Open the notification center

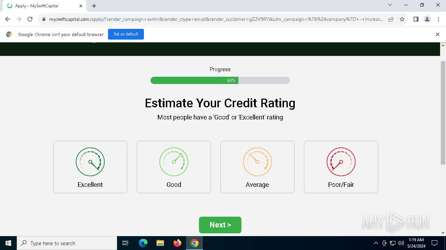(x=435, y=243)
